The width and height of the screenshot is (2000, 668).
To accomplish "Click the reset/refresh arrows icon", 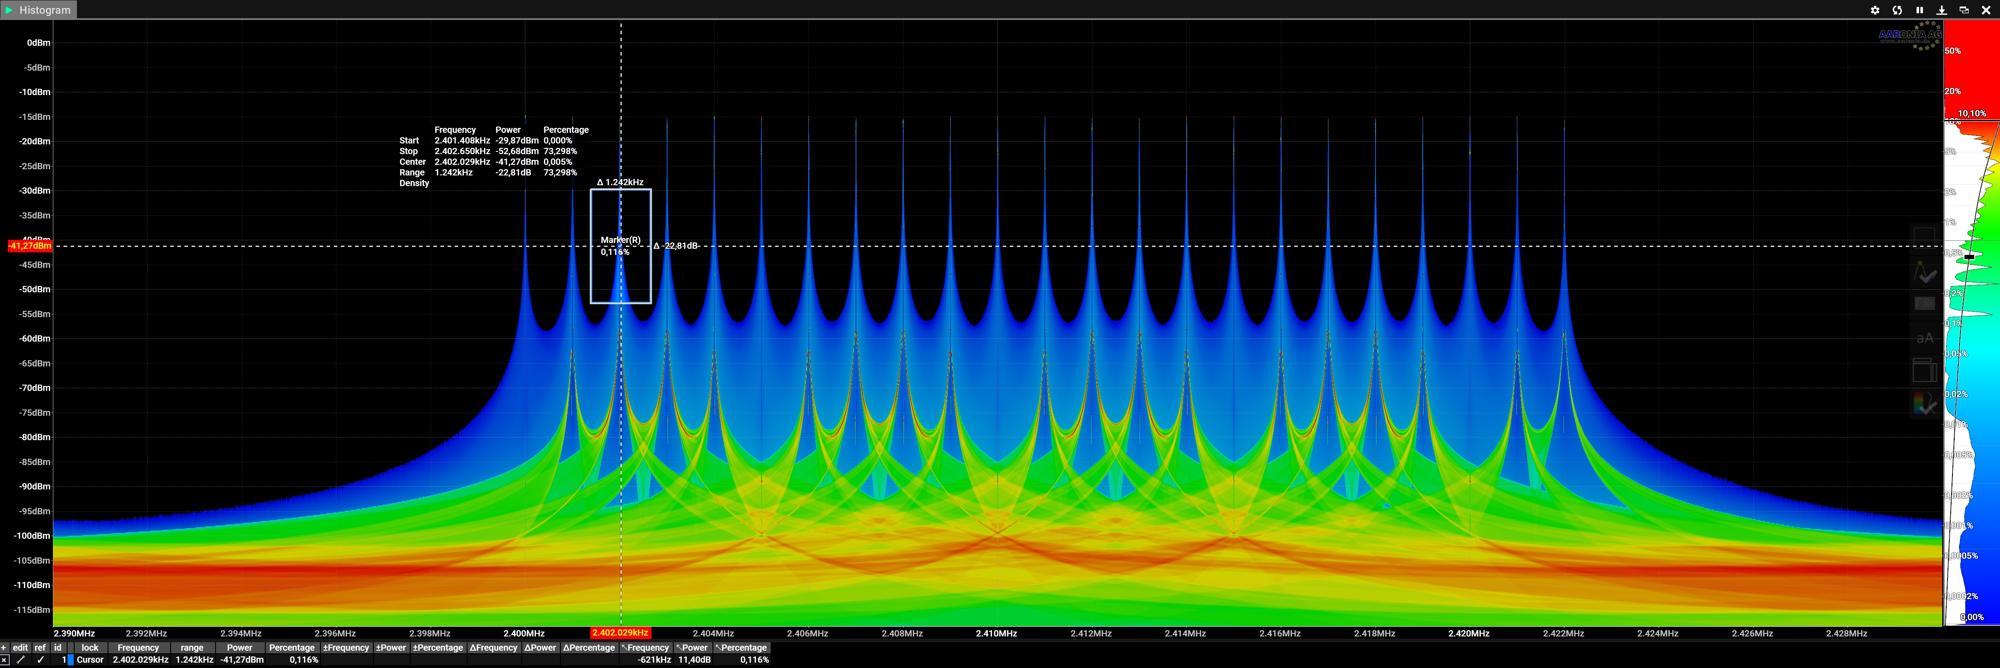I will 1897,10.
